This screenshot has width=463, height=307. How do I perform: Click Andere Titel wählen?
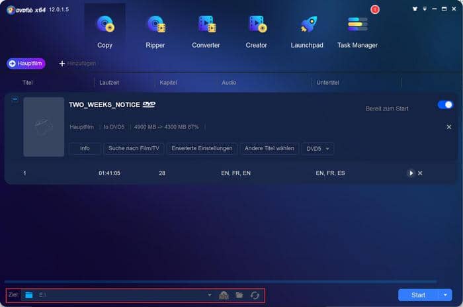[269, 148]
